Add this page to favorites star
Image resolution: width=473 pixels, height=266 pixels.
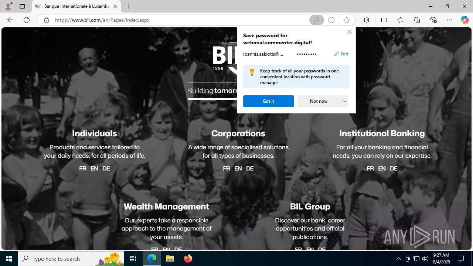tap(346, 20)
